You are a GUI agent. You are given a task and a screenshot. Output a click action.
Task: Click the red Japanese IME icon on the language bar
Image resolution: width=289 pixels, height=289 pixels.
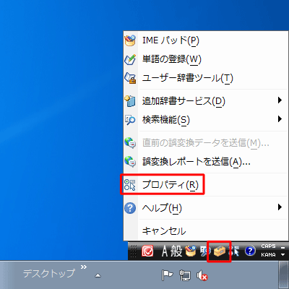[147, 251]
